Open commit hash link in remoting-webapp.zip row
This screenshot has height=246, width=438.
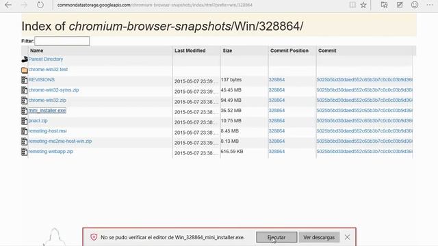(365, 152)
